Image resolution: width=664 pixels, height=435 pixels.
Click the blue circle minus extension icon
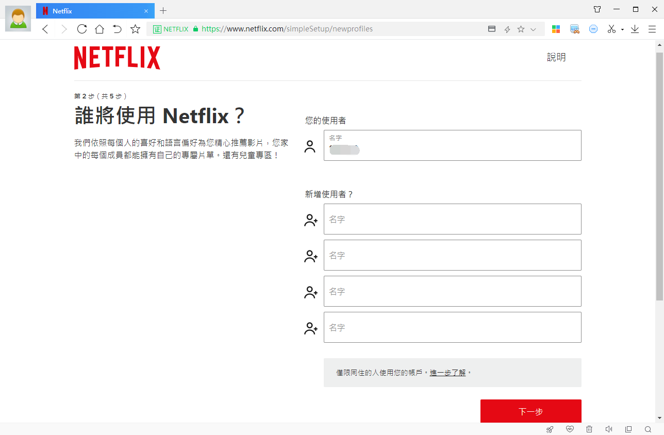(x=593, y=29)
